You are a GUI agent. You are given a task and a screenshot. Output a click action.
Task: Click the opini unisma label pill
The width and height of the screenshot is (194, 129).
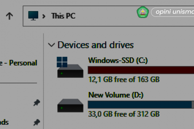point(173,12)
